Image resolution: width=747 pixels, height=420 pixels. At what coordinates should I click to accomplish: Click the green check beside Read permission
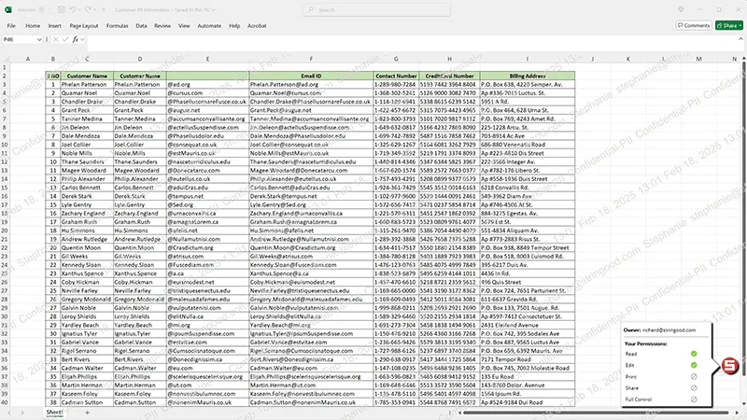click(x=694, y=354)
